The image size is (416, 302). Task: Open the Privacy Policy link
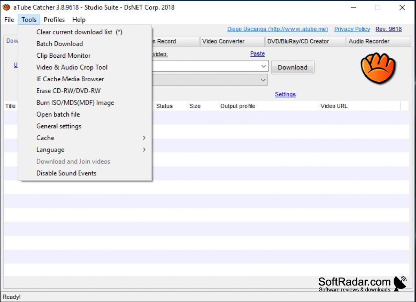click(x=352, y=29)
